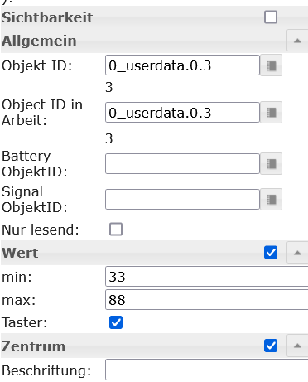Open object browser for Object ID in Arbeit

click(x=271, y=113)
